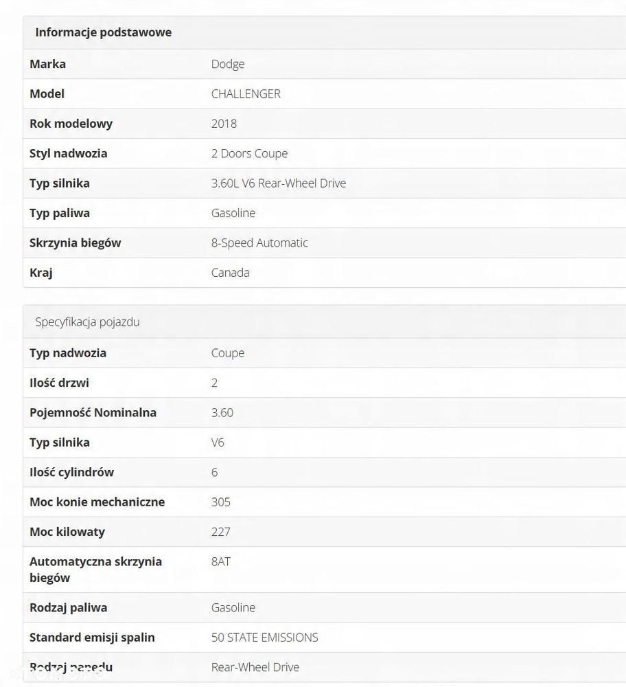Click the CHALLENGER model value

pos(246,93)
